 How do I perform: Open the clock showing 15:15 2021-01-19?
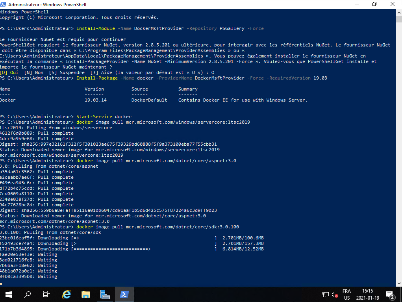(368, 295)
